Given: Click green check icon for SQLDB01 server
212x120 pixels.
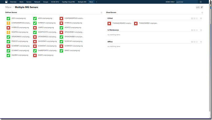Looking at the screenshot, I should click(8, 55).
